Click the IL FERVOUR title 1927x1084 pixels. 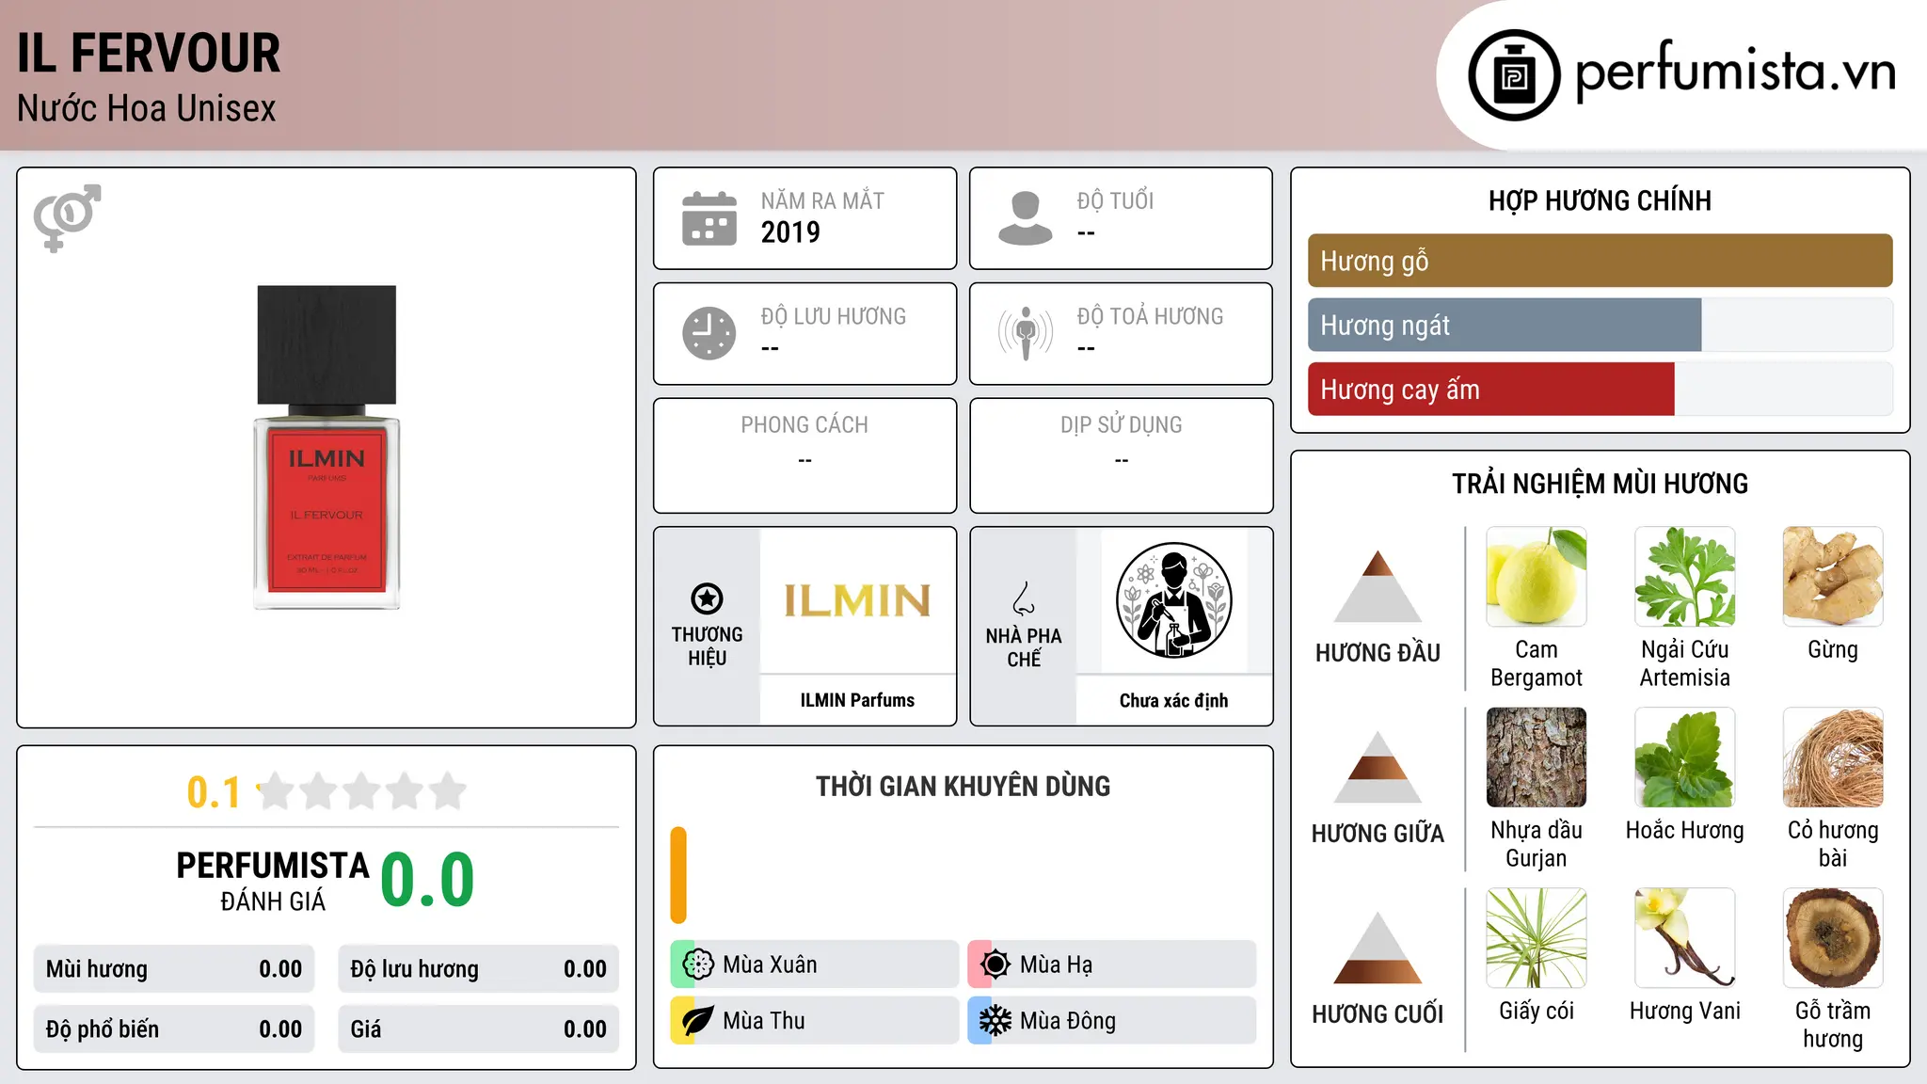[149, 54]
